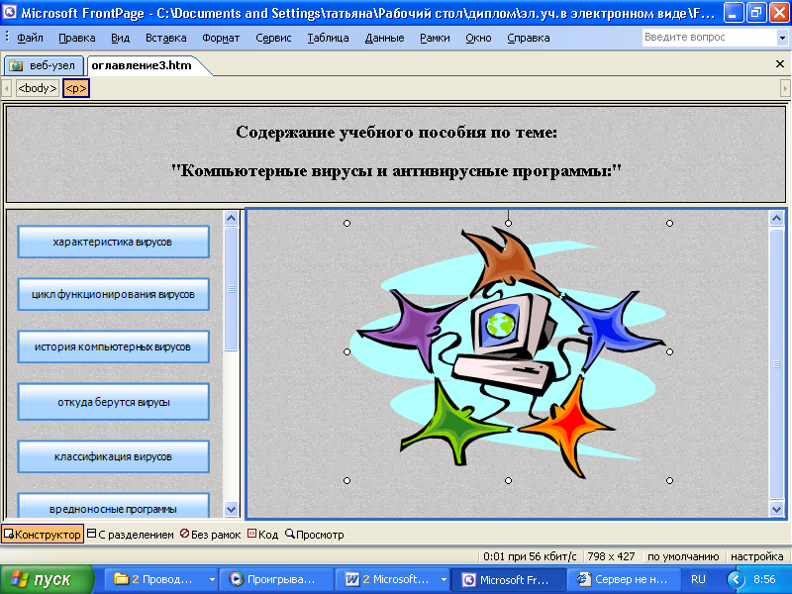Click the RU language indicator
Image resolution: width=792 pixels, height=594 pixels.
point(698,579)
